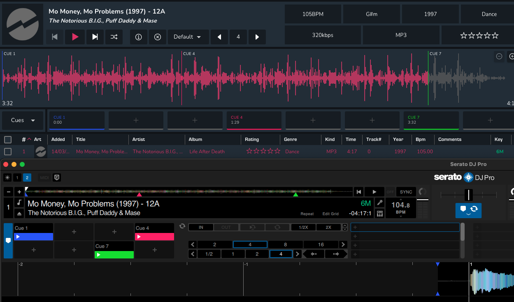The image size is (514, 302).
Task: Open Serato MIDI assign mode
Action: pyautogui.click(x=44, y=178)
